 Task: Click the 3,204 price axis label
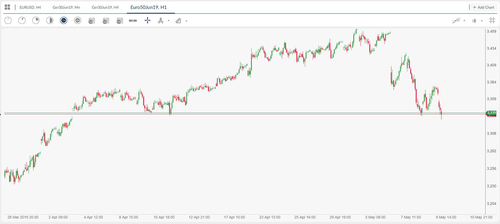[x=491, y=204]
